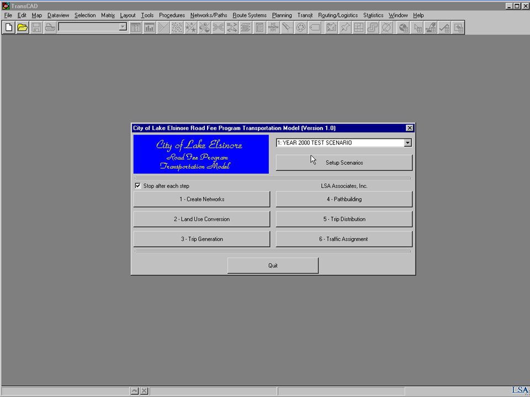Image resolution: width=530 pixels, height=397 pixels.
Task: Click the diagonal hatch pattern theme icon
Action: point(163,28)
